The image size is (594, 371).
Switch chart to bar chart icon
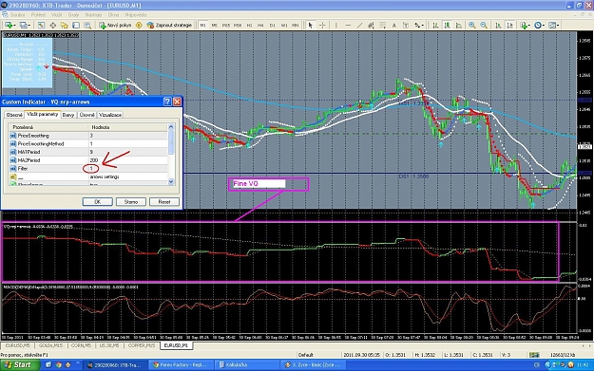pos(435,26)
